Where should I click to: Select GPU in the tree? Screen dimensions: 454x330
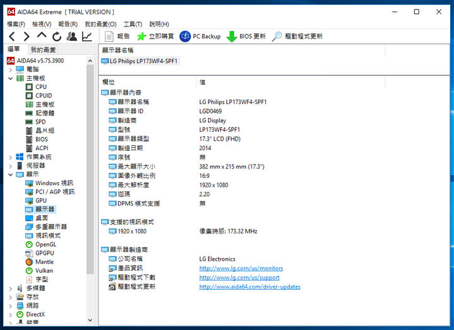[41, 200]
